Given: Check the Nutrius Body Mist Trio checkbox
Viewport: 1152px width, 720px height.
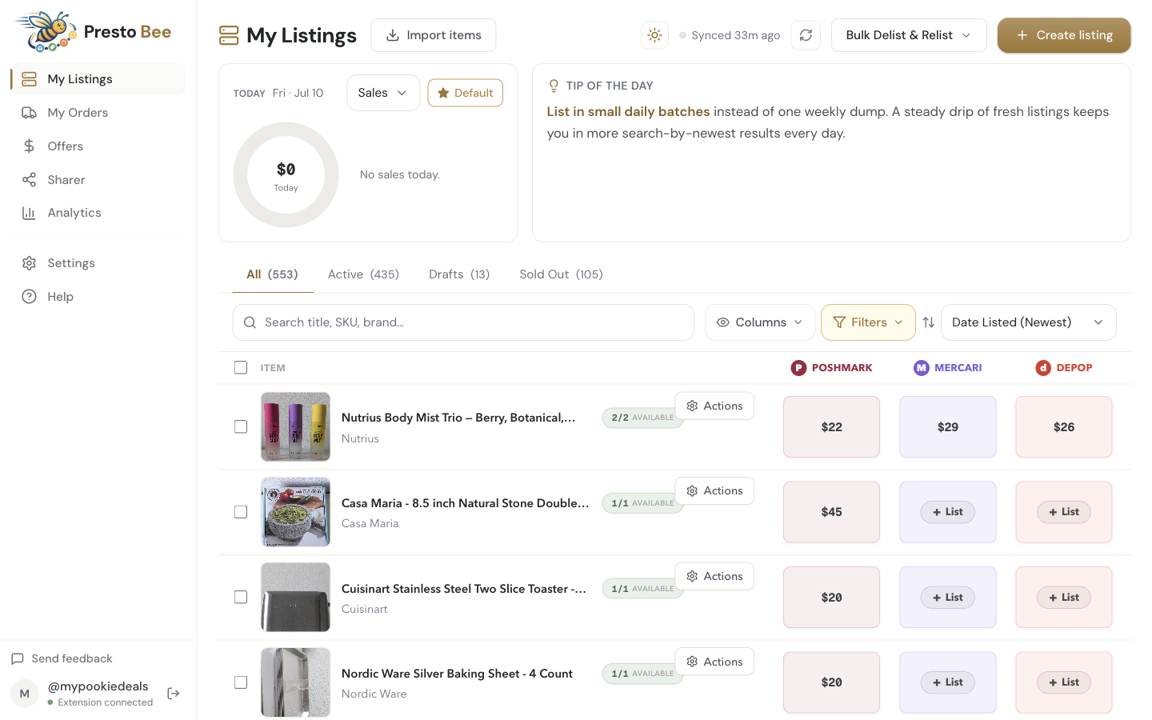Looking at the screenshot, I should coord(241,426).
